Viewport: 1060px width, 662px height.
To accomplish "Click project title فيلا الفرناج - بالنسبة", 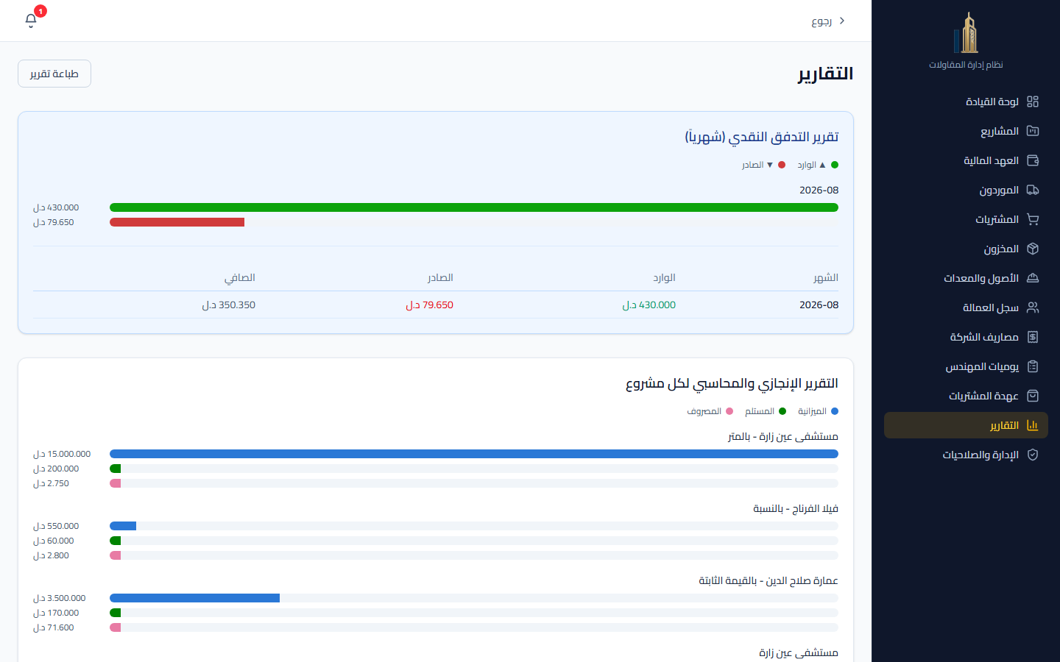I will (796, 508).
